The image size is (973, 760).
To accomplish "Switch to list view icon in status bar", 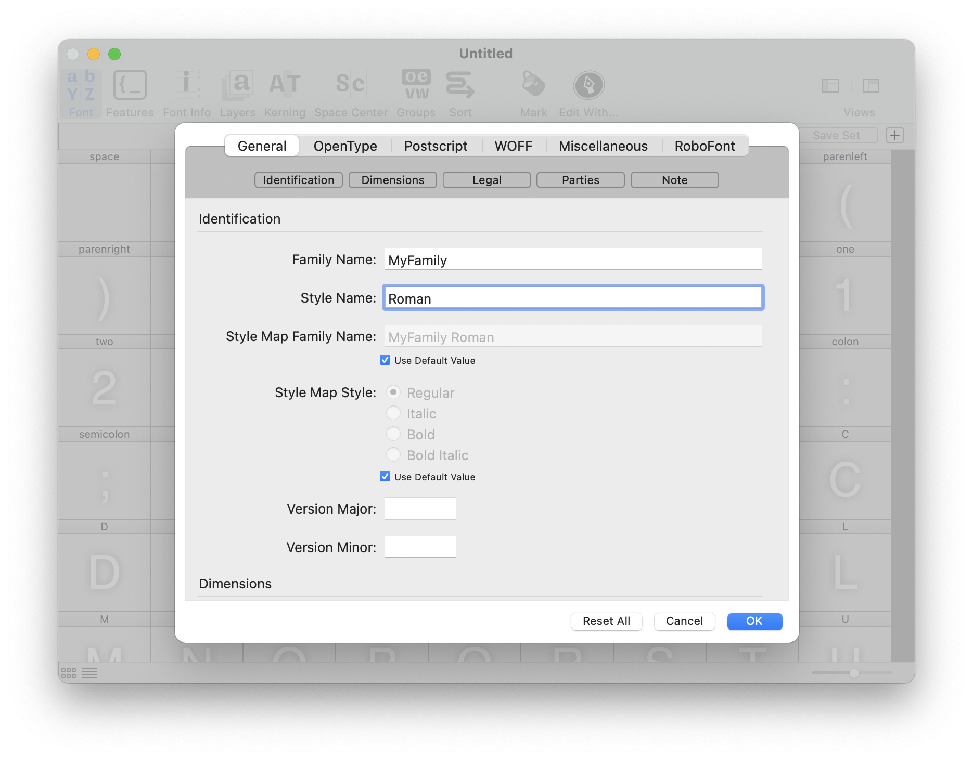I will (89, 673).
